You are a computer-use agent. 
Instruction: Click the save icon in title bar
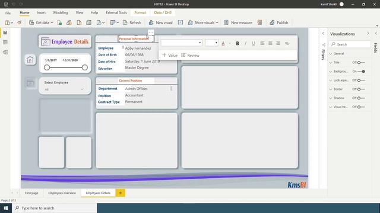pos(6,4)
